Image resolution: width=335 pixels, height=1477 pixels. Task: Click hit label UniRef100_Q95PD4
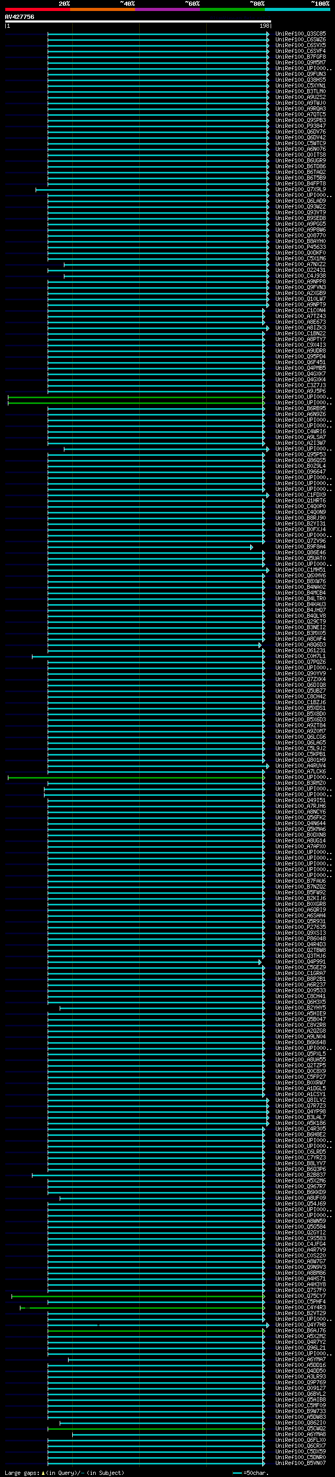(x=300, y=357)
